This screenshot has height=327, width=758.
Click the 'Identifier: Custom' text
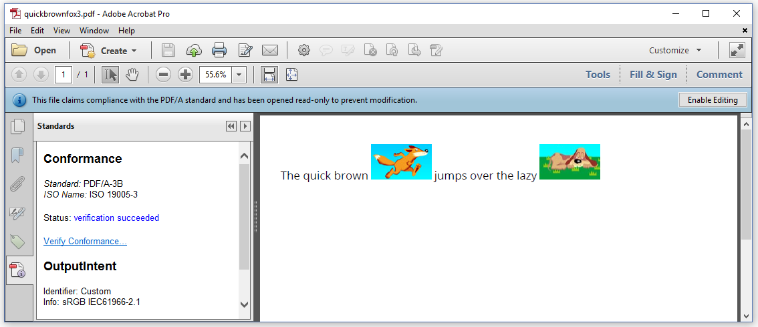(78, 292)
